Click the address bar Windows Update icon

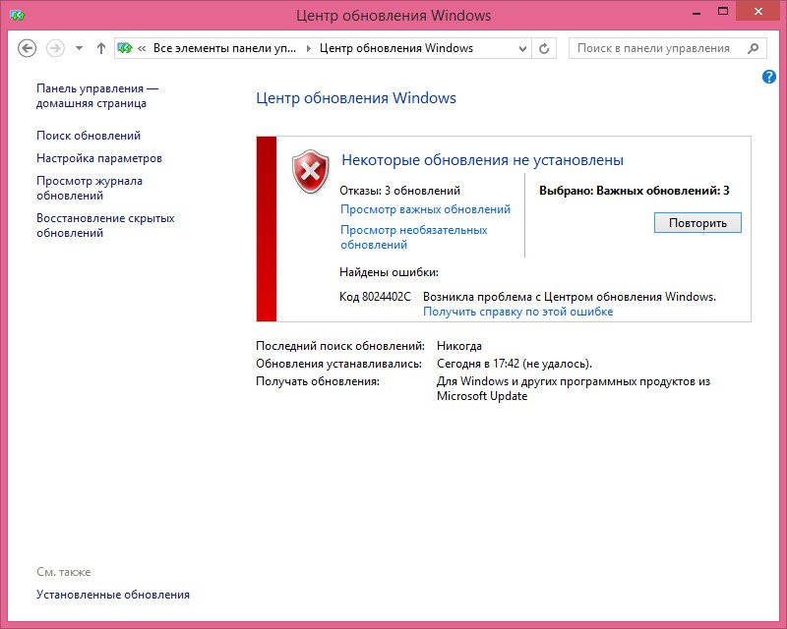click(x=126, y=48)
